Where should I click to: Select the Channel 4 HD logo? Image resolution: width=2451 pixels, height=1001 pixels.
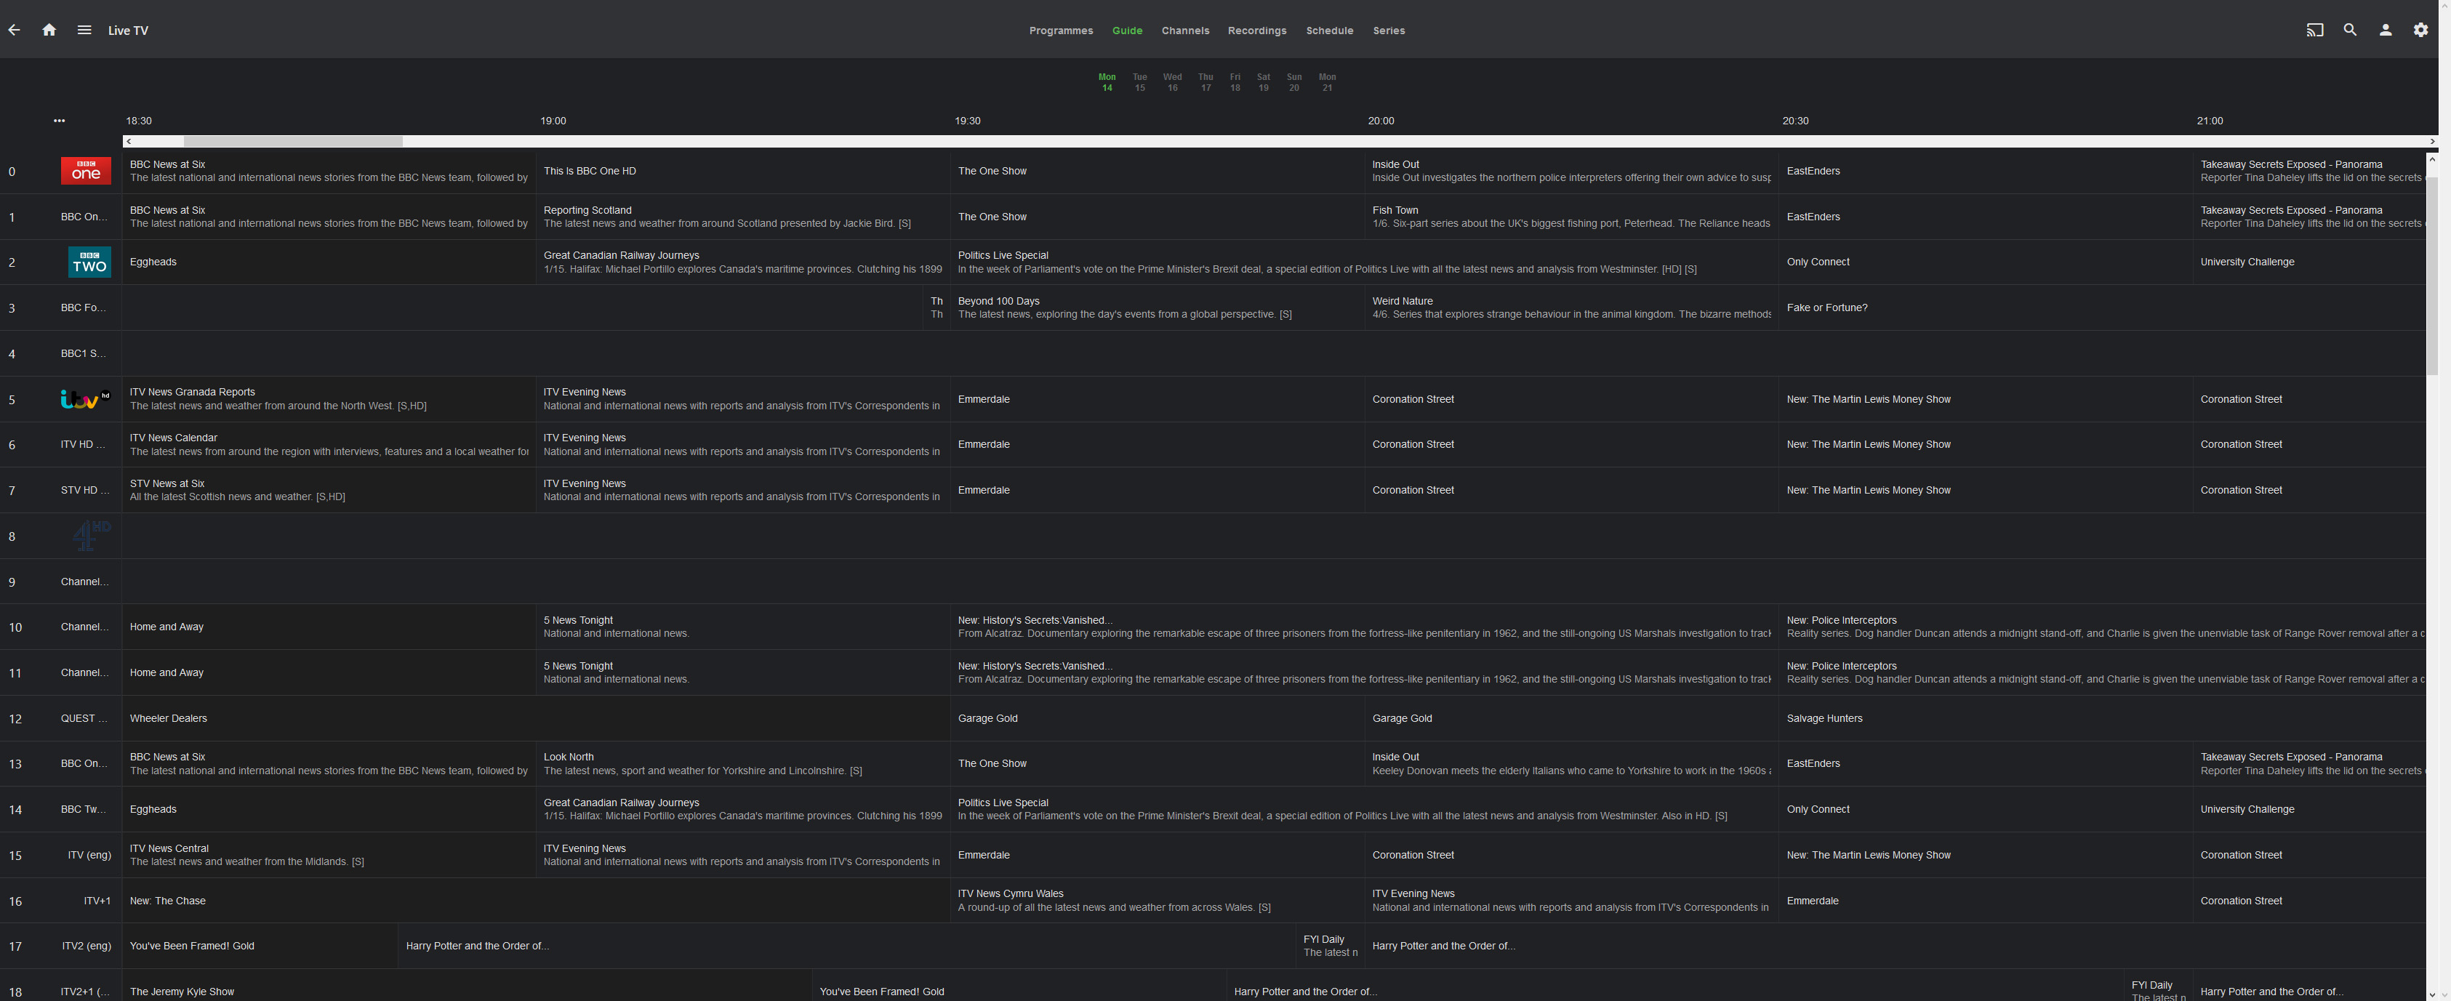point(92,536)
